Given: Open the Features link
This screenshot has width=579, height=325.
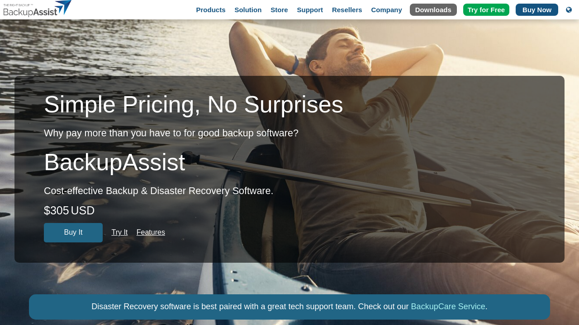Looking at the screenshot, I should (151, 232).
